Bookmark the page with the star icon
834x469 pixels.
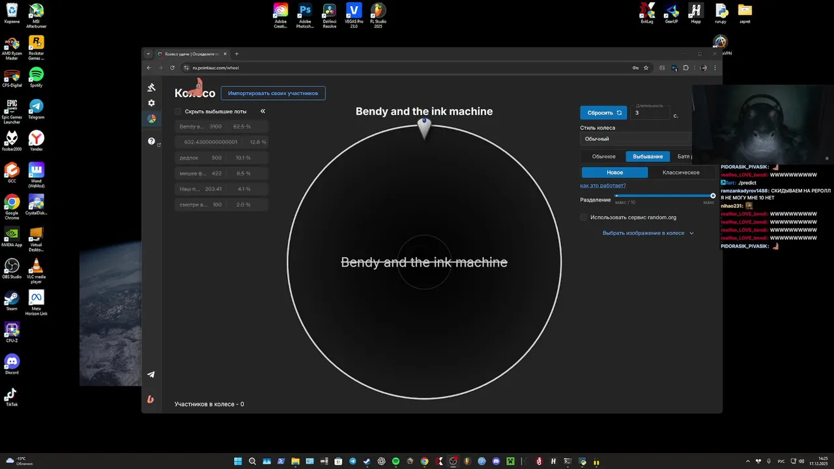646,68
